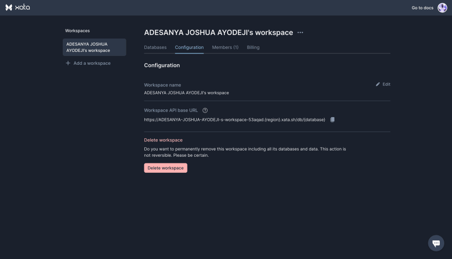Open the workspace ellipsis options menu
452x259 pixels.
pyautogui.click(x=300, y=33)
